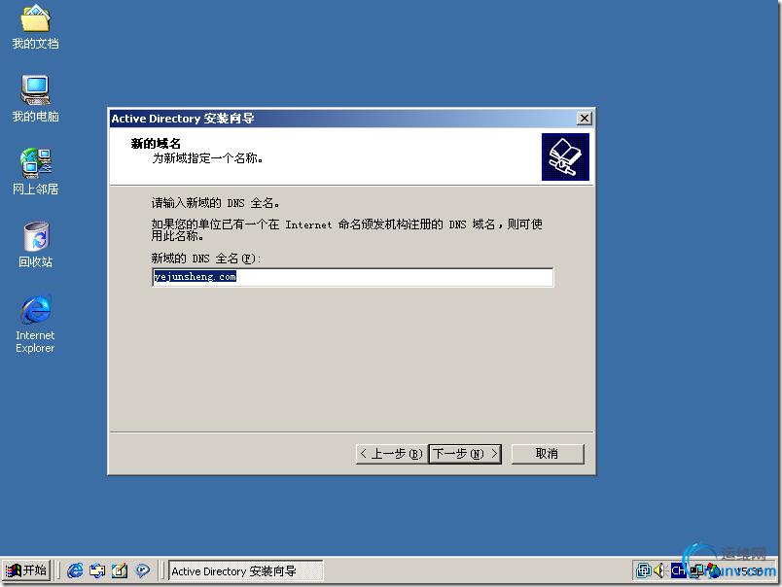Select the 回收站 recycle bin icon
Viewport: 782px width, 587px height.
(35, 245)
